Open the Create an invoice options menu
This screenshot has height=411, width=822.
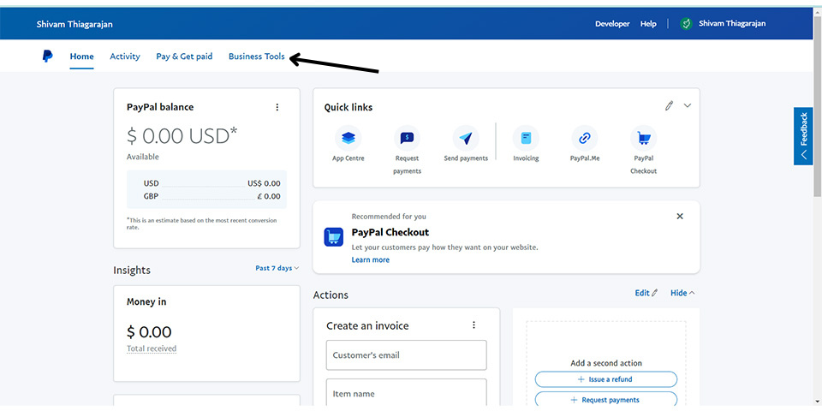pyautogui.click(x=474, y=325)
